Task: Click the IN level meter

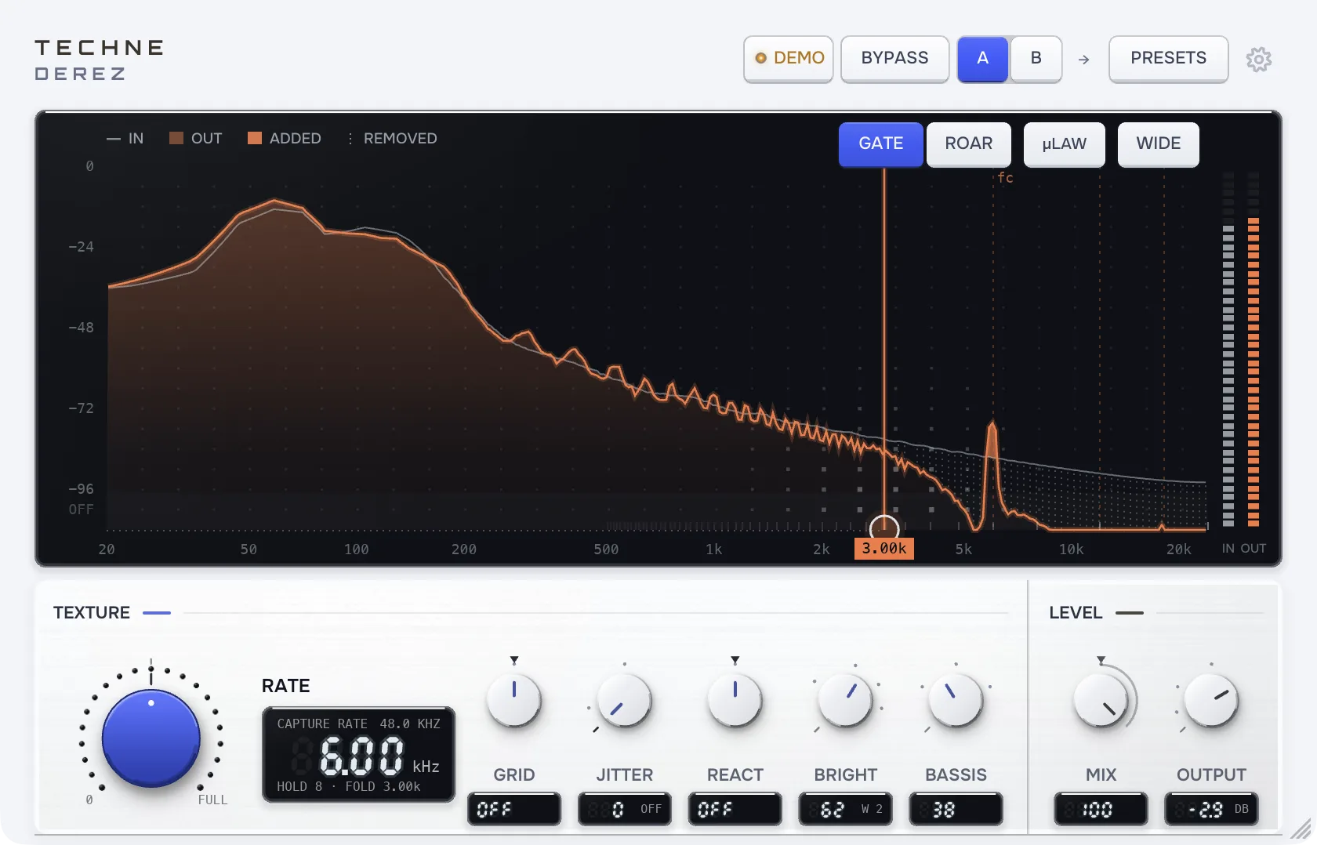Action: [1228, 350]
